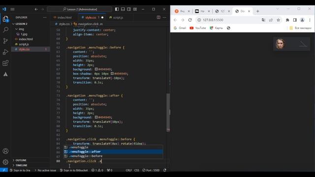The image size is (315, 177).
Task: Open Problems via errors and warnings counter
Action: pos(97,170)
